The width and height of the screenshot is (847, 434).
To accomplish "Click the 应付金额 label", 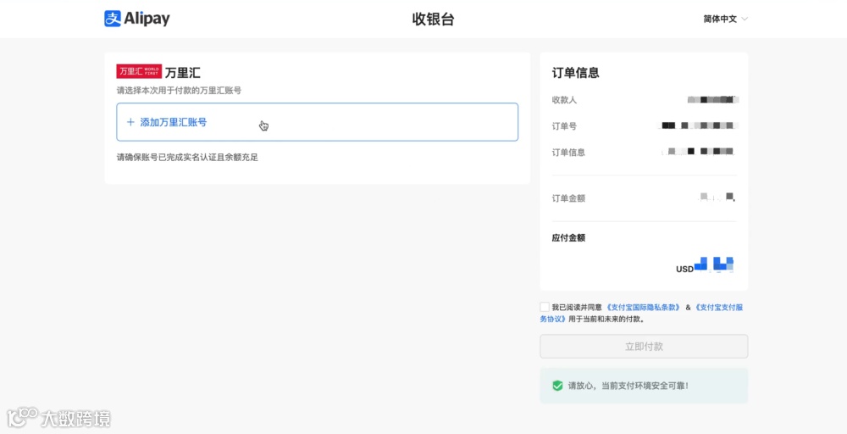I will 568,238.
